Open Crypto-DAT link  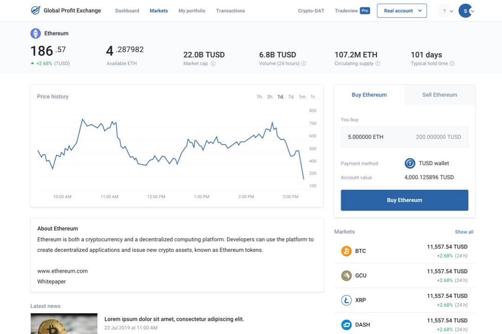tap(311, 11)
